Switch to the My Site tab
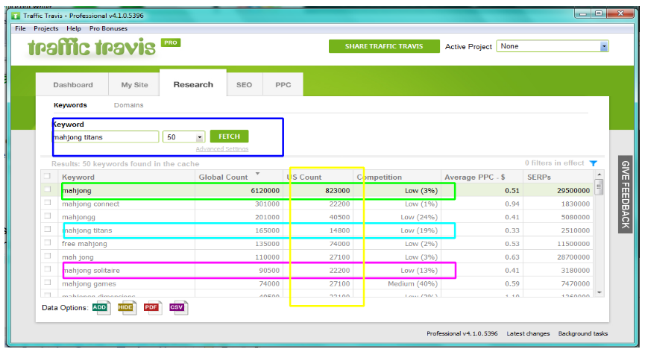This screenshot has width=645, height=352. (134, 85)
